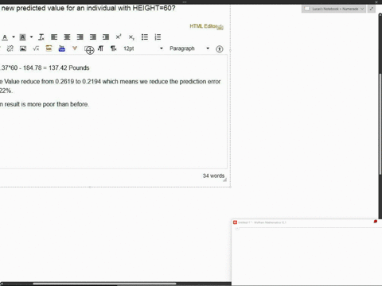
Task: Click the question text with HEIGHT=60
Action: pyautogui.click(x=88, y=8)
